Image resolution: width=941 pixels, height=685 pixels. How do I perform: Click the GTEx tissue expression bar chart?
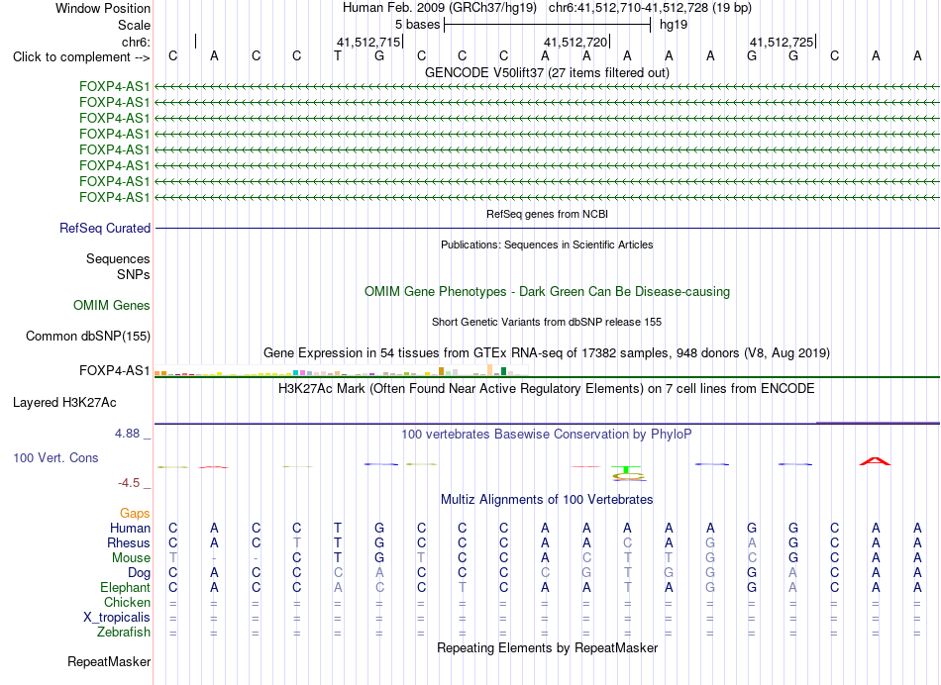click(x=341, y=370)
